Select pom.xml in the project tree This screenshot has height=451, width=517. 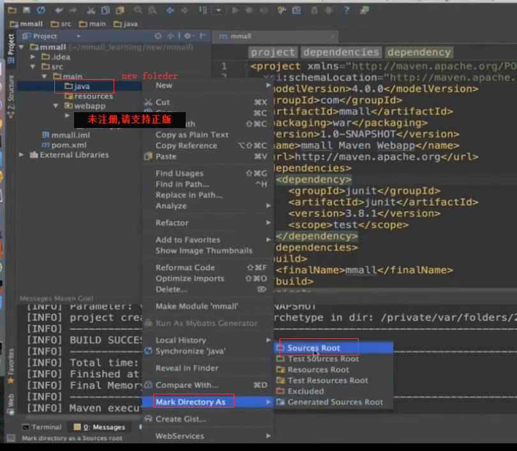point(64,145)
